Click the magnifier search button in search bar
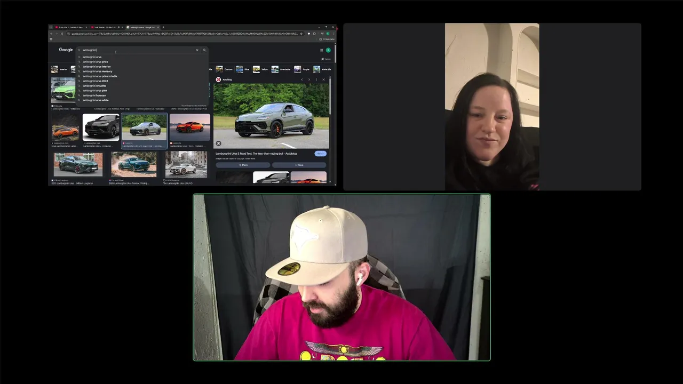This screenshot has width=683, height=384. pos(204,50)
